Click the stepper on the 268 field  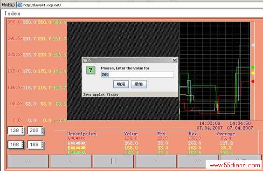pos(42,130)
